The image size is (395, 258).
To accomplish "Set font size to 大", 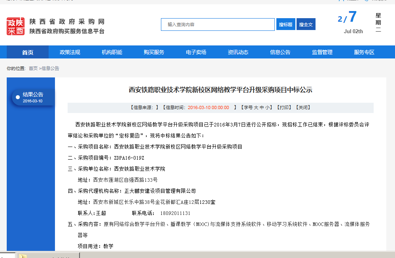I will (x=256, y=107).
